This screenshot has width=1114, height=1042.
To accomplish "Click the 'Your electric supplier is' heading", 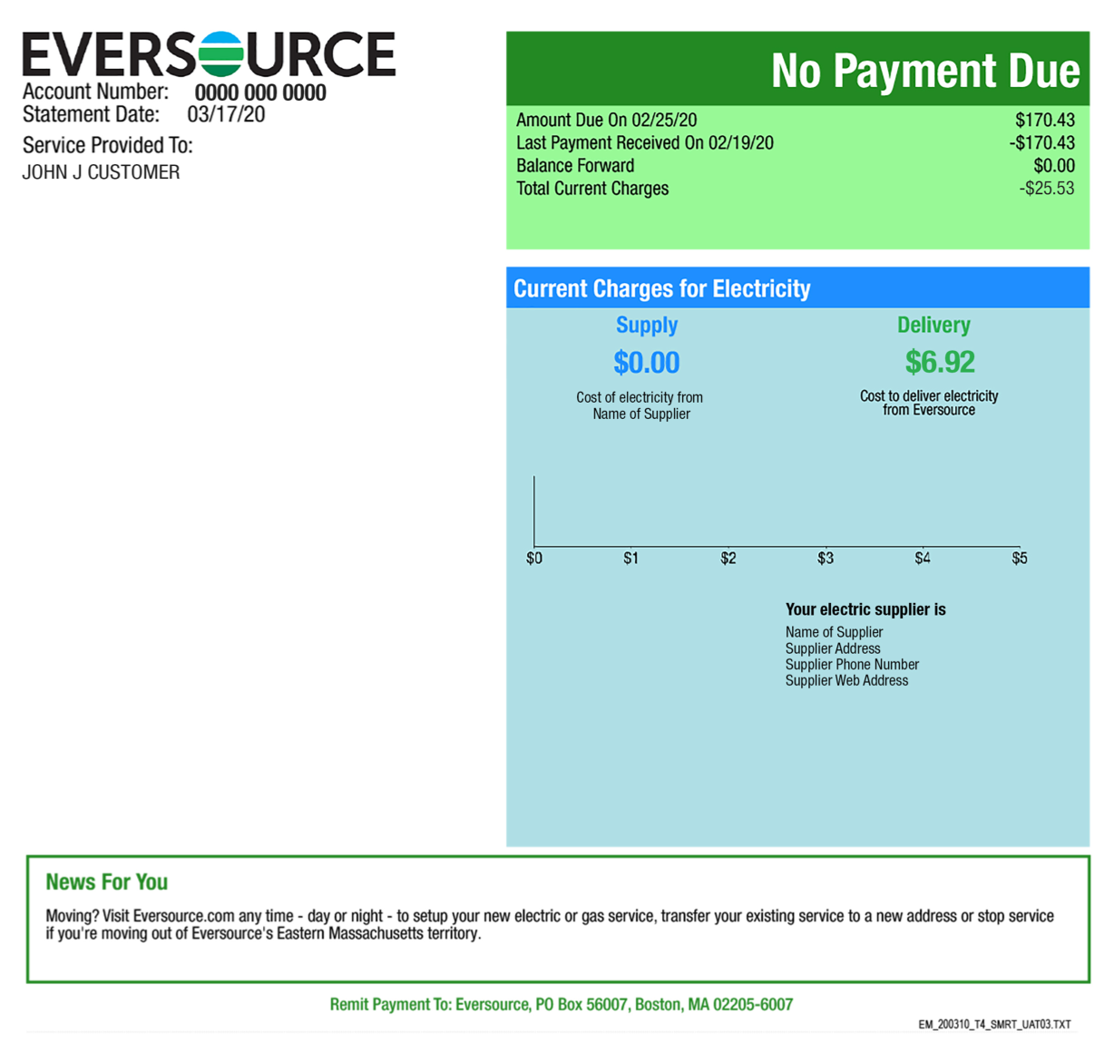I will click(x=865, y=609).
